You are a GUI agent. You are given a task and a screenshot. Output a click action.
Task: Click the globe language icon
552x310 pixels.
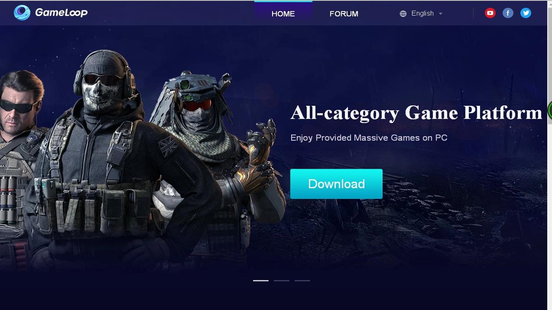(x=403, y=14)
